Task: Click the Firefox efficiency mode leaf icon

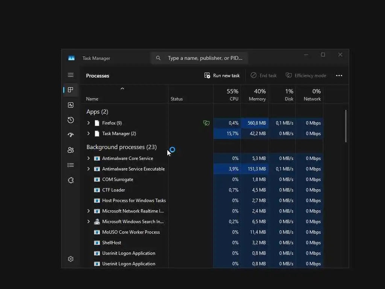Action: pyautogui.click(x=206, y=123)
